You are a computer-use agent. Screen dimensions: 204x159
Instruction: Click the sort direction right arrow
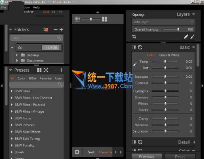tap(121, 152)
